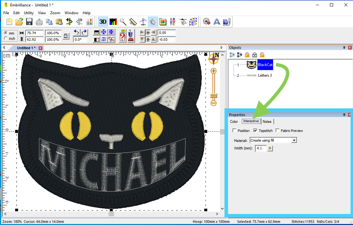Select the ruler measure tool
The image size is (353, 225).
[x=133, y=22]
